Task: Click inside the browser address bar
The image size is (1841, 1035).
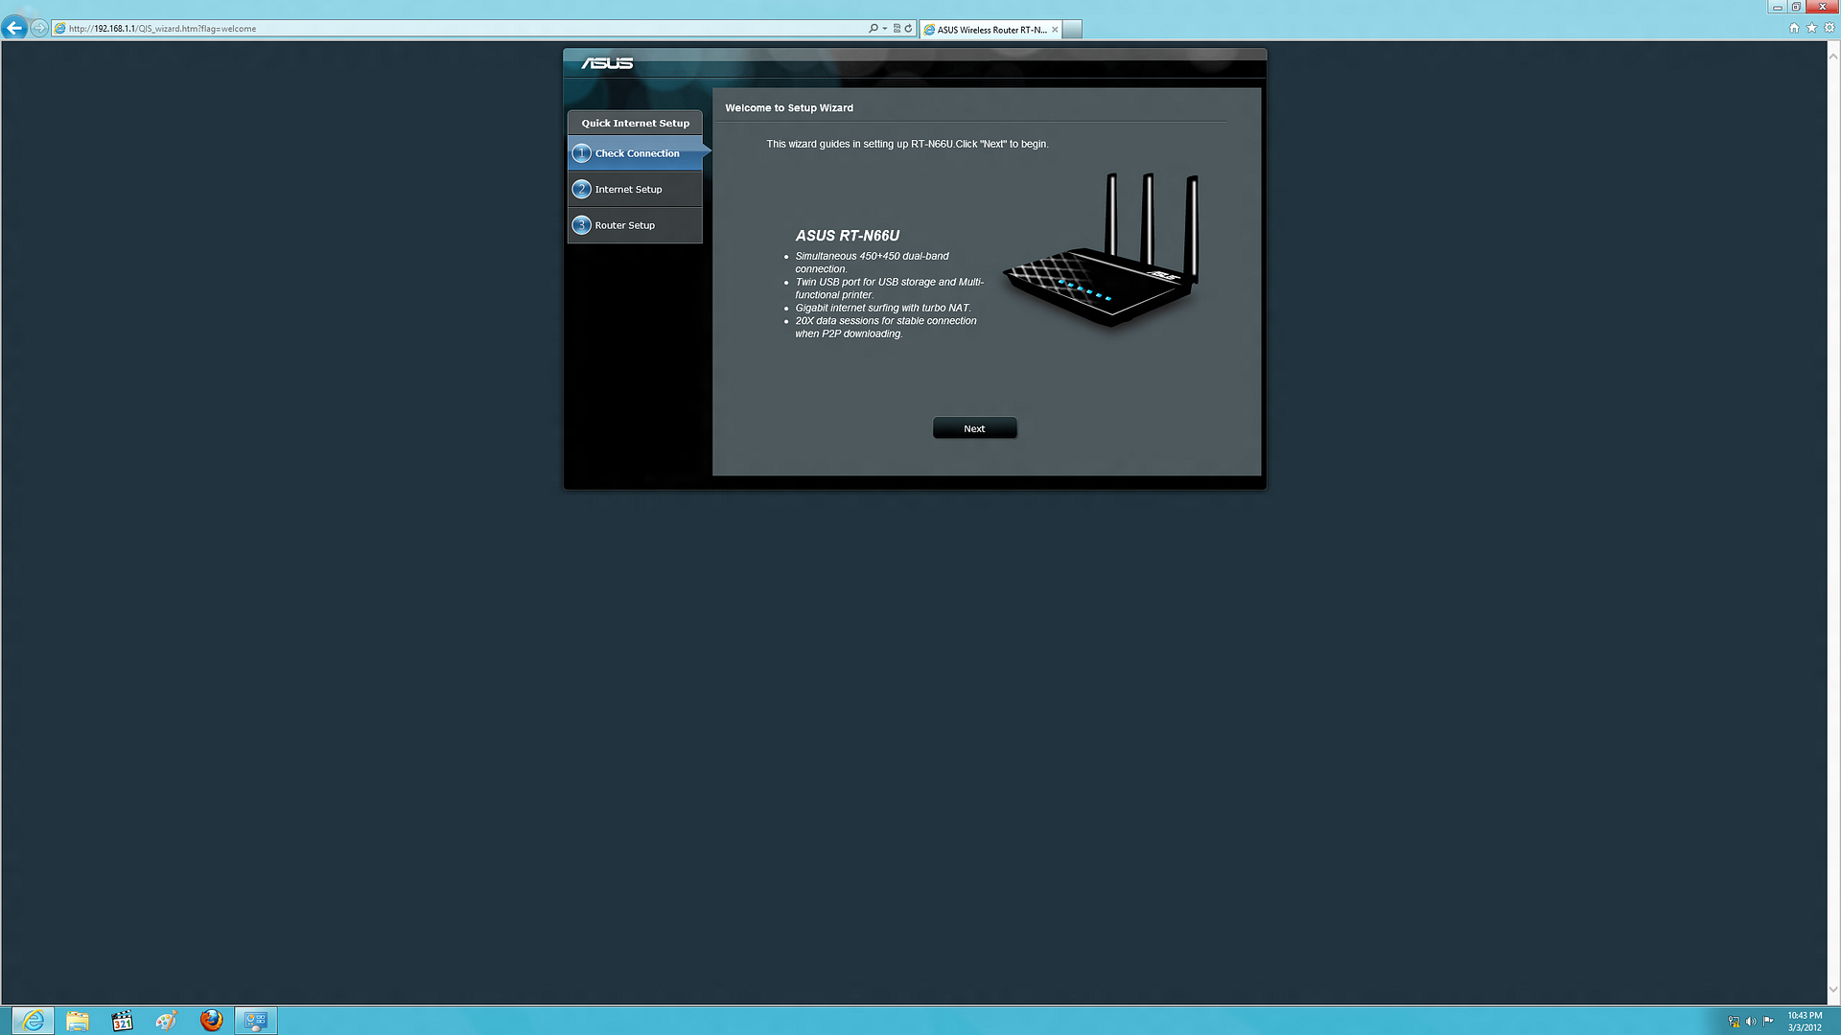Action: (x=384, y=28)
